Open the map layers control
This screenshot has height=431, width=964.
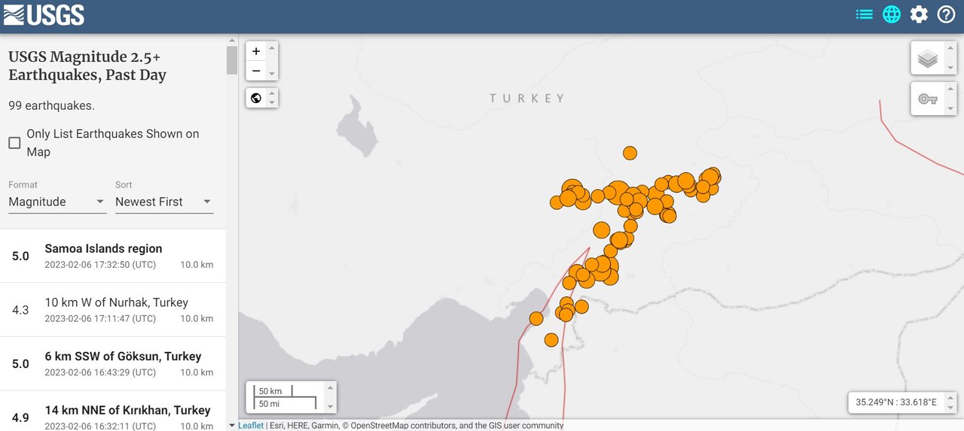pyautogui.click(x=928, y=58)
